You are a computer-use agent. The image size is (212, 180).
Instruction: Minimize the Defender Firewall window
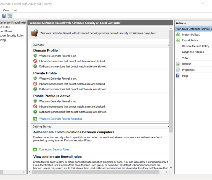203,4
